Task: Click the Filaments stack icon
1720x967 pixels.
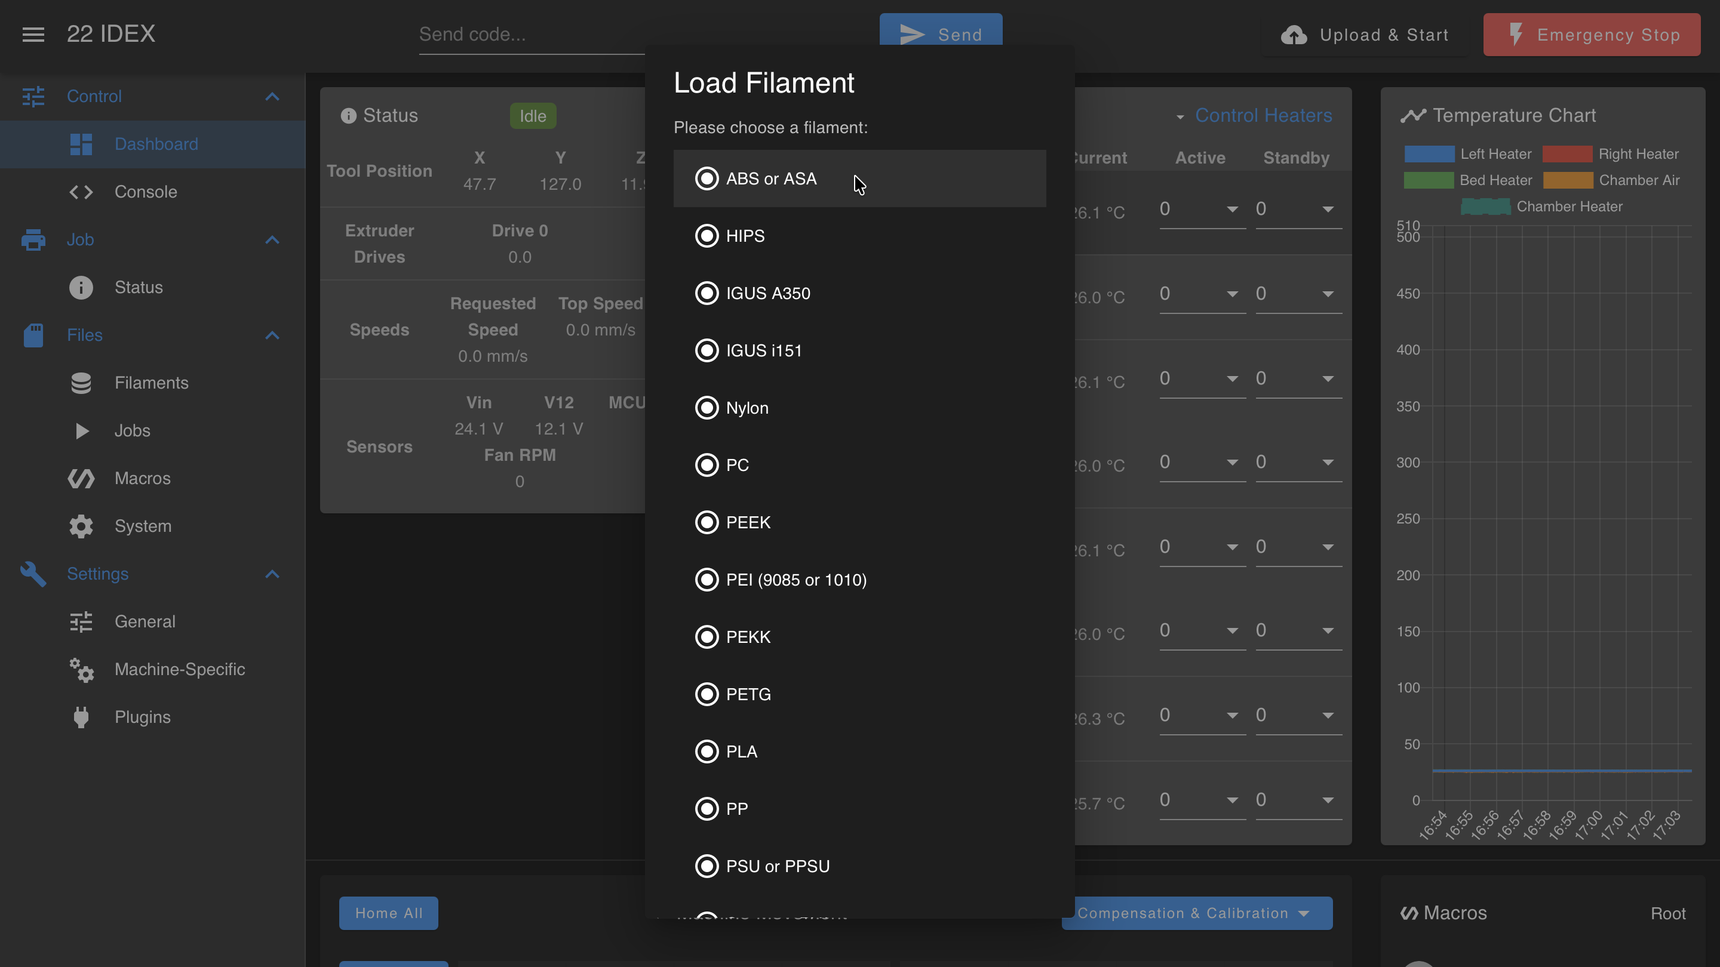Action: [x=81, y=383]
